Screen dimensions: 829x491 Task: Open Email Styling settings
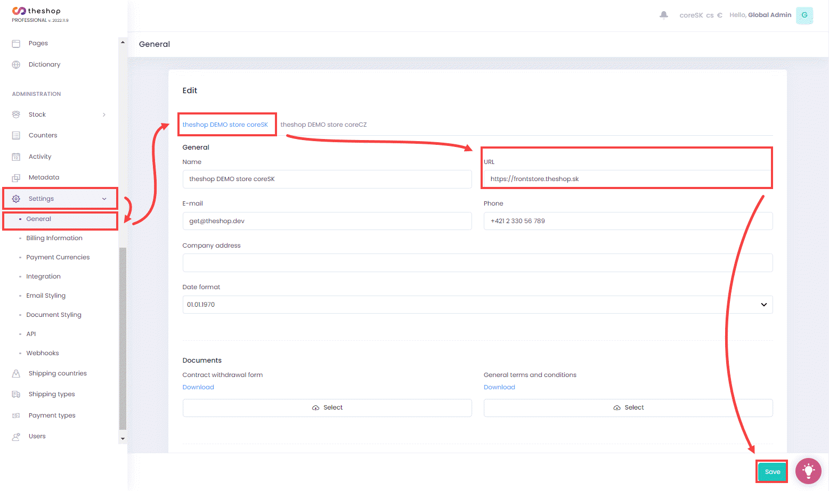[x=46, y=296]
